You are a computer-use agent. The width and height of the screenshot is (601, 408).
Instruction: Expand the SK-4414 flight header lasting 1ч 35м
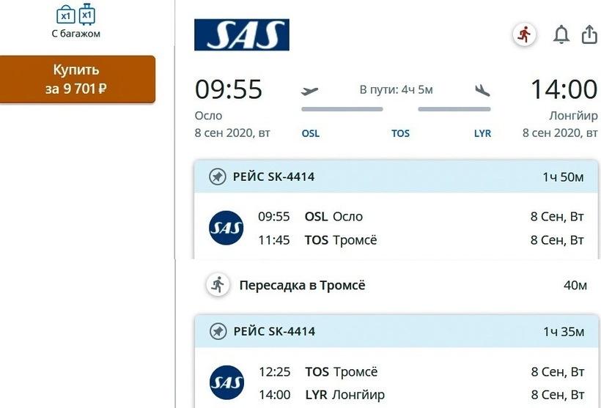396,331
